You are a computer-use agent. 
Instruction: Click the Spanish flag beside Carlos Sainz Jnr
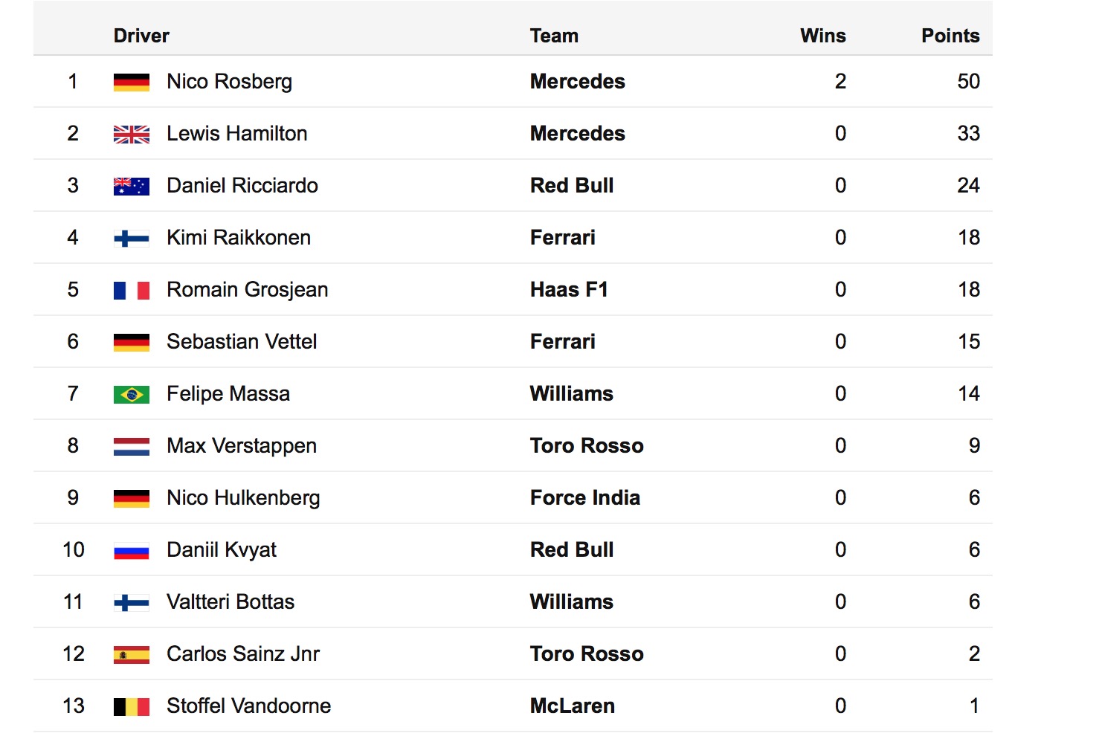click(132, 654)
